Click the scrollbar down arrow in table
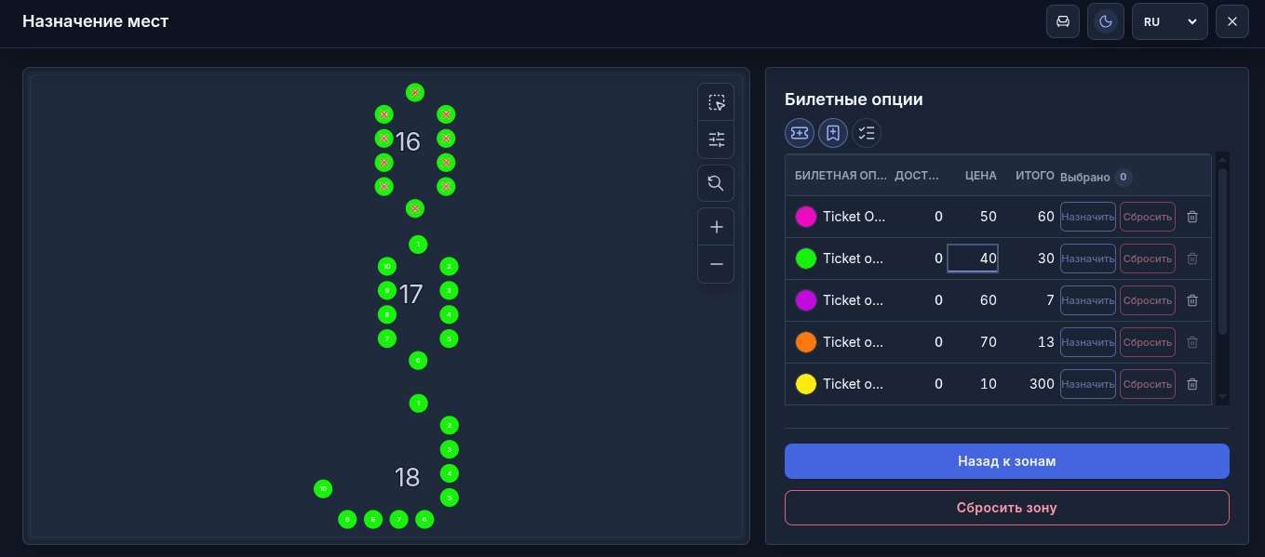Image resolution: width=1265 pixels, height=557 pixels. [1223, 397]
